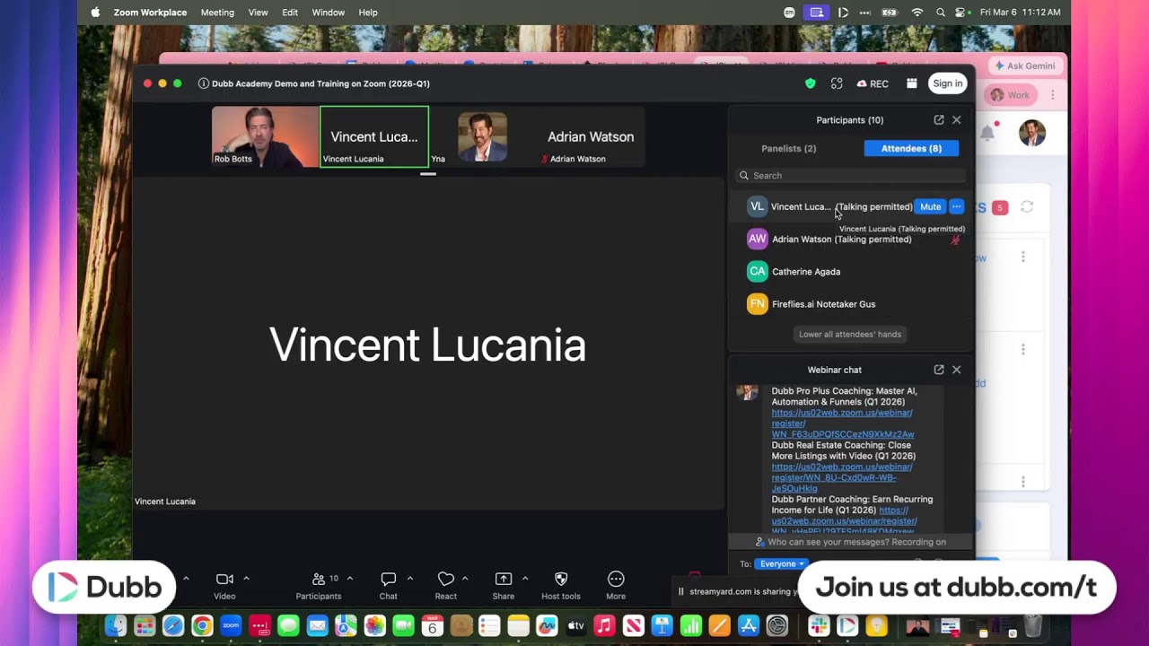Open the 'Everyone' recipient dropdown
The width and height of the screenshot is (1149, 646).
point(782,563)
